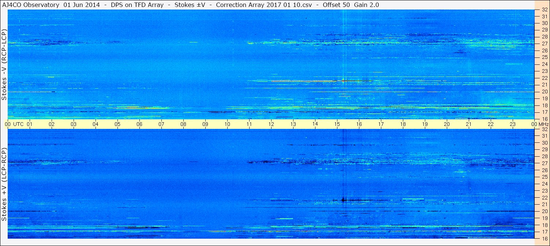This screenshot has height=246, width=550.
Task: Click the 'Stokes +V (LCP-RCP)' vertical axis label
Action: point(4,184)
